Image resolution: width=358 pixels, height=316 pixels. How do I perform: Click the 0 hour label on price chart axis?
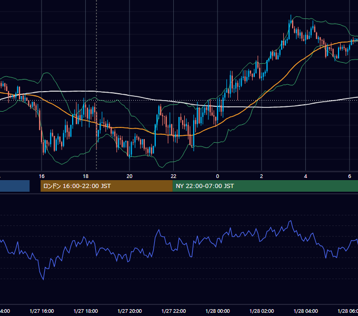(217, 176)
